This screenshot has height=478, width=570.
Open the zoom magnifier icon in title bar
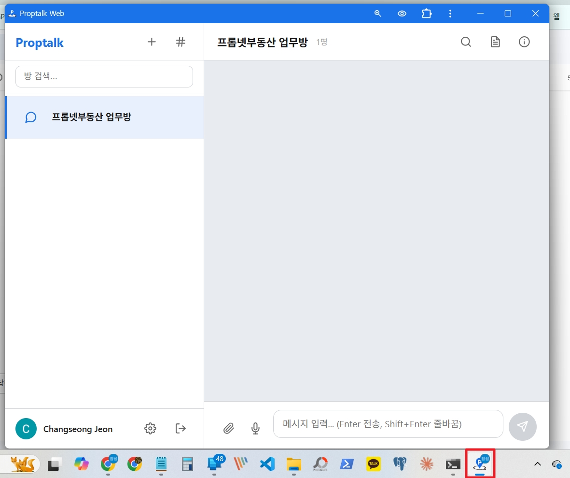point(378,14)
